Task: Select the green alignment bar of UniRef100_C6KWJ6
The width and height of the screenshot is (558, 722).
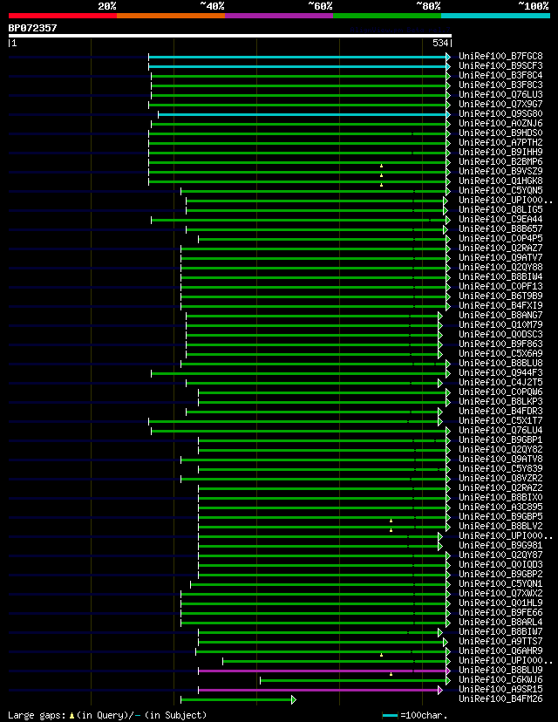Action: click(353, 680)
